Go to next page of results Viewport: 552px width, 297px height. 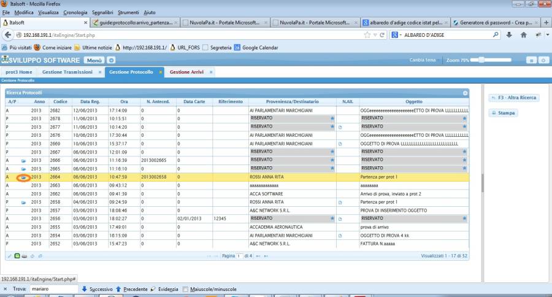point(258,255)
